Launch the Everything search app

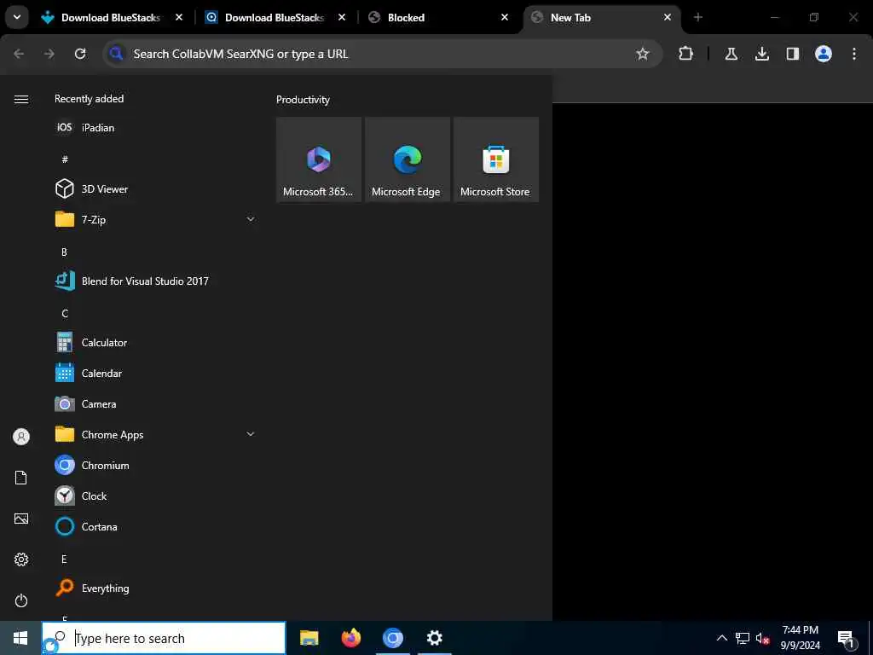pos(155,588)
